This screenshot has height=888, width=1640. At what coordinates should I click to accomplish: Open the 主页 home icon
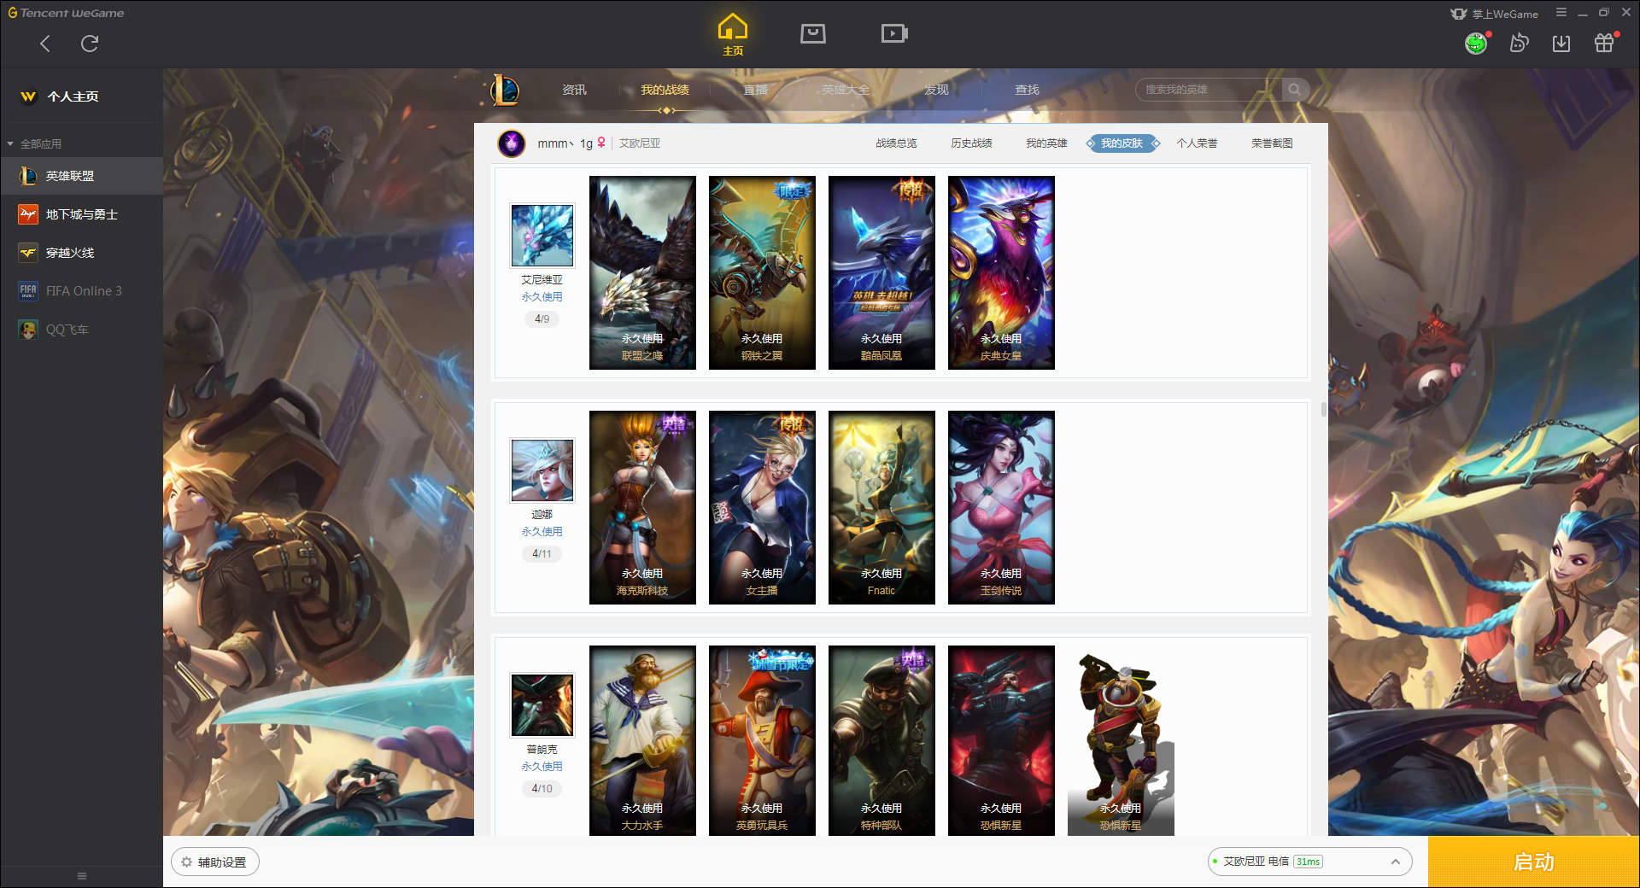(x=733, y=35)
